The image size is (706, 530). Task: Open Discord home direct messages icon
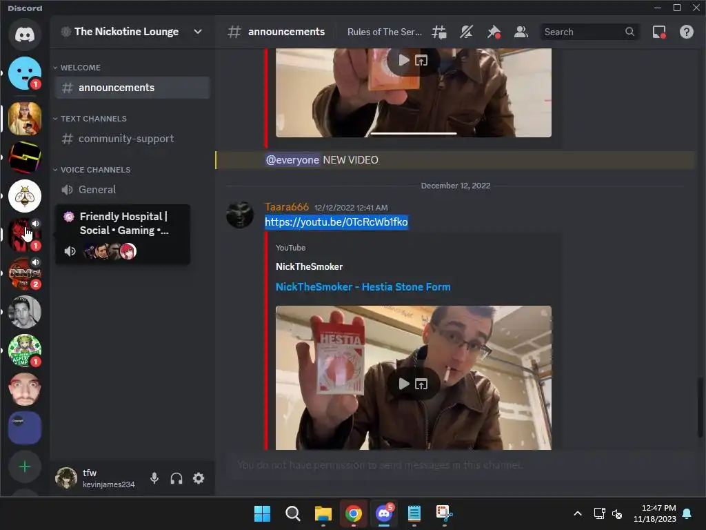pyautogui.click(x=25, y=35)
